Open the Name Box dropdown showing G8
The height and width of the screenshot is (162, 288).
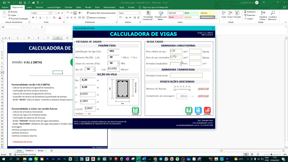coord(22,27)
